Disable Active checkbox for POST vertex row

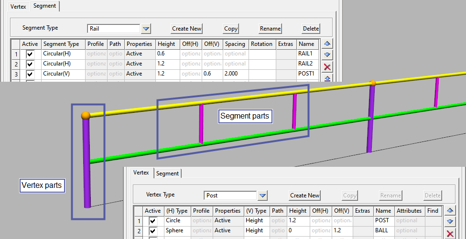tap(153, 221)
